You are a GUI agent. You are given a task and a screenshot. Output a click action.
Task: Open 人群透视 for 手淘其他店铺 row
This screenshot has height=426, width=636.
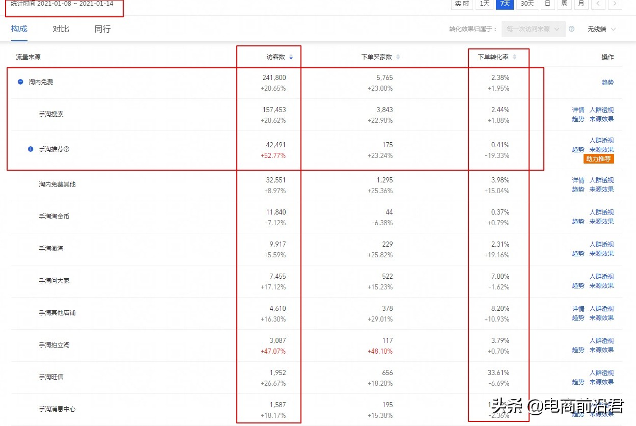pos(602,308)
